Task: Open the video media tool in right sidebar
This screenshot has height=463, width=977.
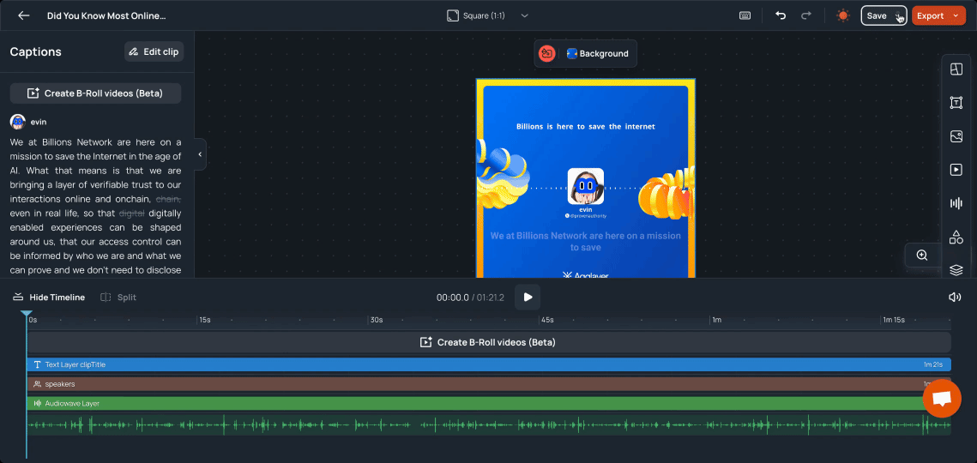Action: click(956, 170)
